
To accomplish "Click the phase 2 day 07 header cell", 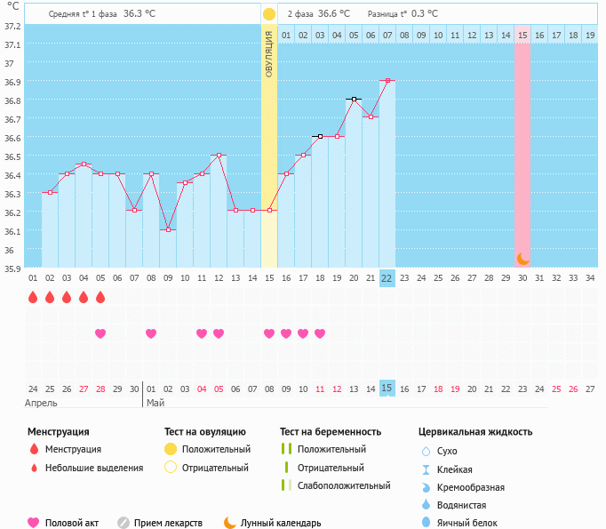I will pos(387,35).
